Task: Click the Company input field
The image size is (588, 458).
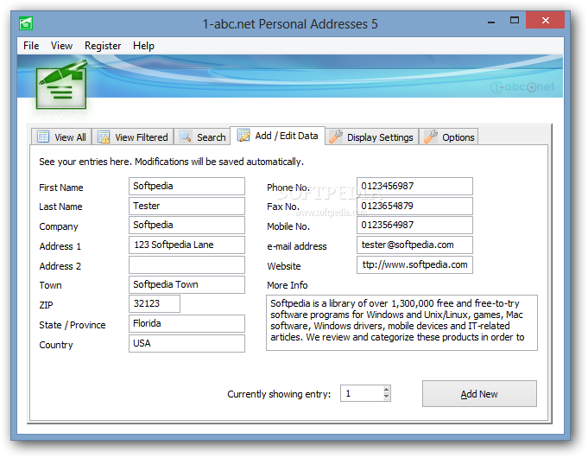Action: click(187, 226)
